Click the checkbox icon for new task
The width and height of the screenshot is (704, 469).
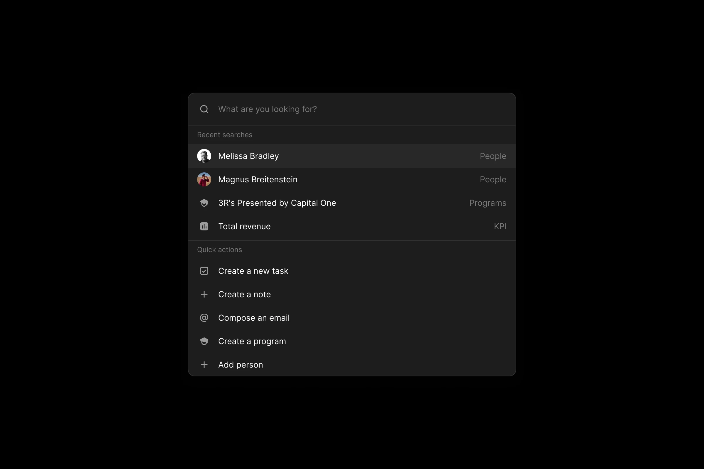click(x=204, y=271)
